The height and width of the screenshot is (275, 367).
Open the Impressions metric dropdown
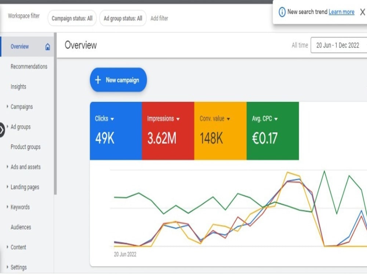pos(163,119)
